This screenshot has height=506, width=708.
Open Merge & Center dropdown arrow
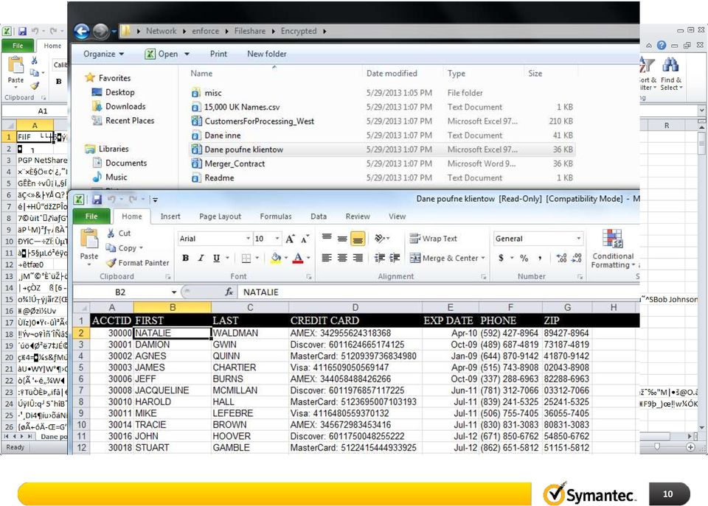pyautogui.click(x=483, y=258)
